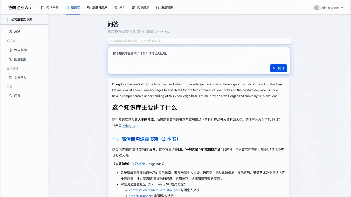Click the 文档导入 import icon
Screen dimensions: 351x197
[10, 78]
